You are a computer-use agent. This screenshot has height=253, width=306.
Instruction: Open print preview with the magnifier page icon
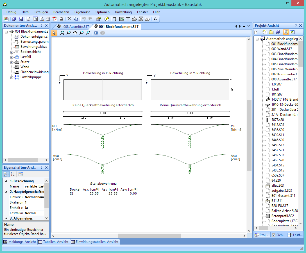pyautogui.click(x=42, y=19)
